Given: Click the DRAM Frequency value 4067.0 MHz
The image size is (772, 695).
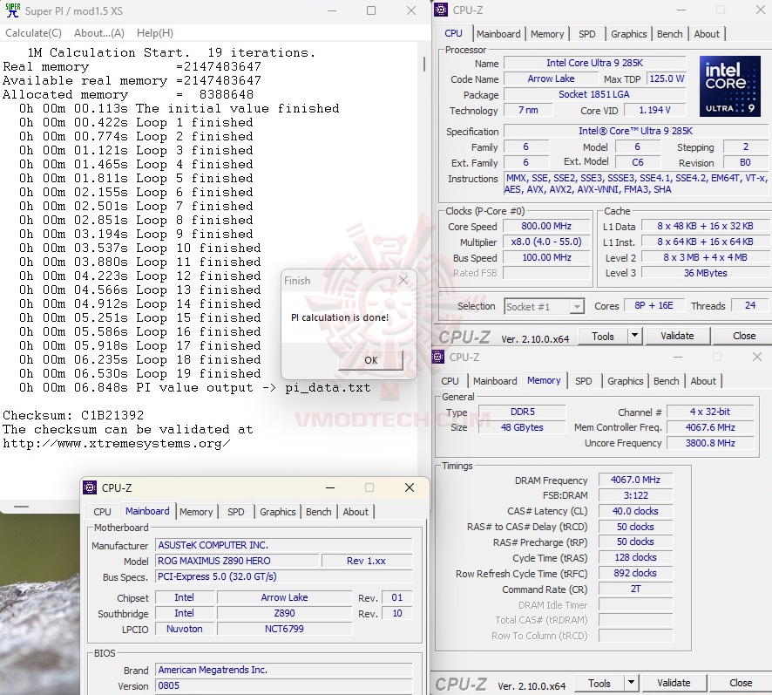Looking at the screenshot, I should 635,480.
